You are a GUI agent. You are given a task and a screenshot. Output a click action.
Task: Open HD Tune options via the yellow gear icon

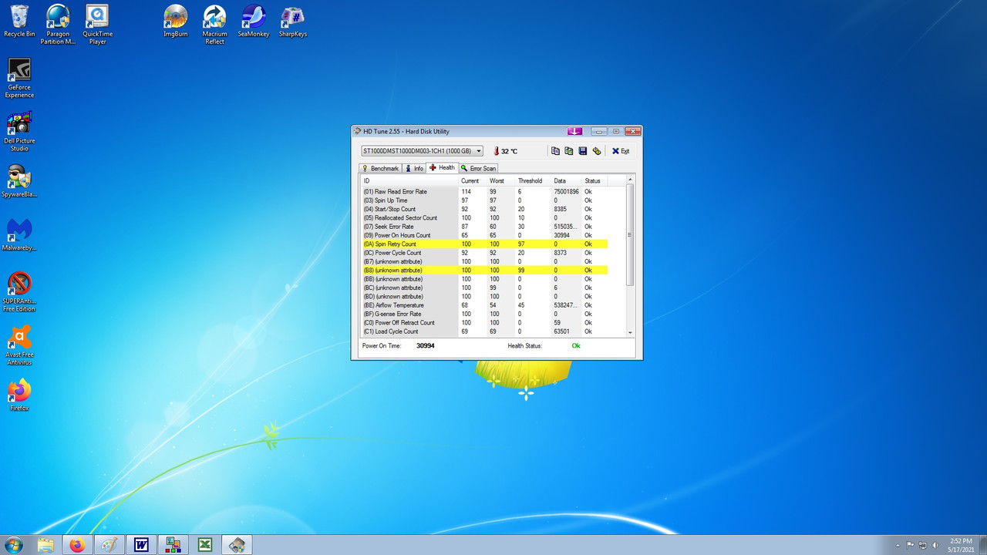[x=597, y=151]
